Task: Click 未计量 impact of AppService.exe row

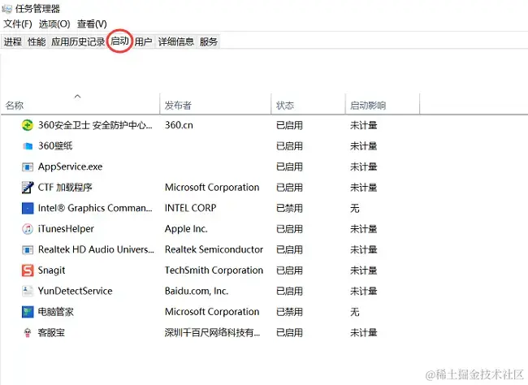Action: 363,167
